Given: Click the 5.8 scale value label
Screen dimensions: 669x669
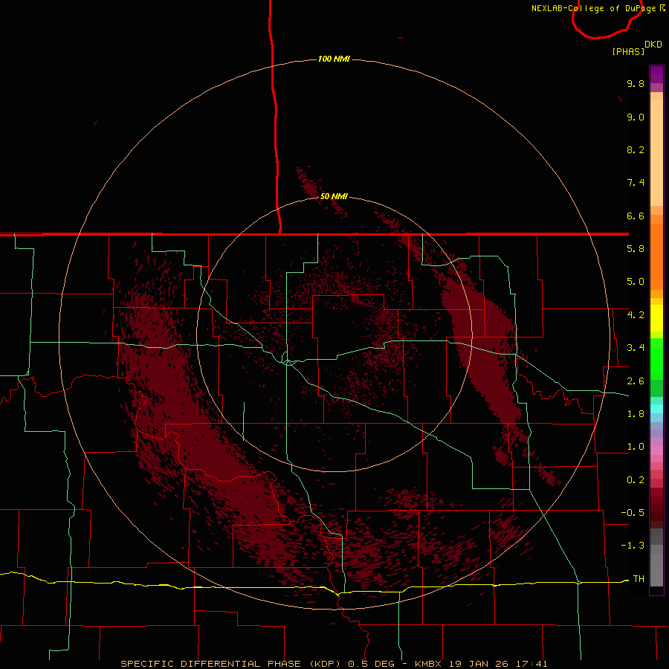Looking at the screenshot, I should 636,249.
